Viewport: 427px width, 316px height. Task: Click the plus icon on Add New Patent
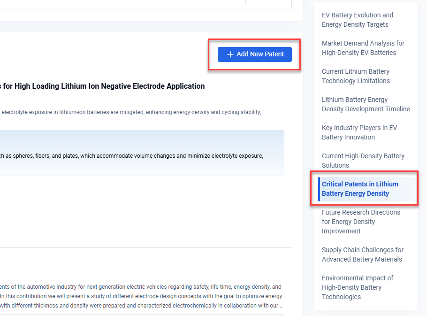pos(230,54)
